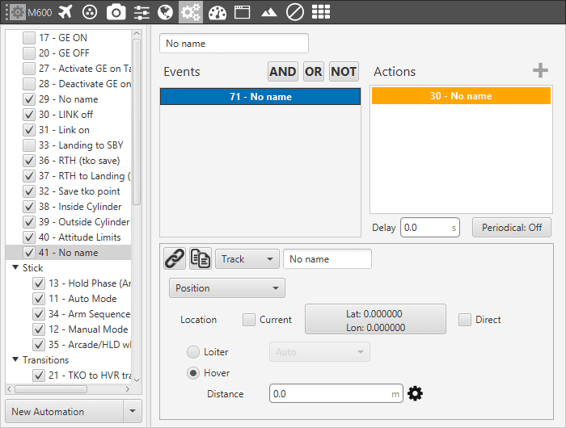This screenshot has width=566, height=428.
Task: Click the OR logic button
Action: click(x=314, y=71)
